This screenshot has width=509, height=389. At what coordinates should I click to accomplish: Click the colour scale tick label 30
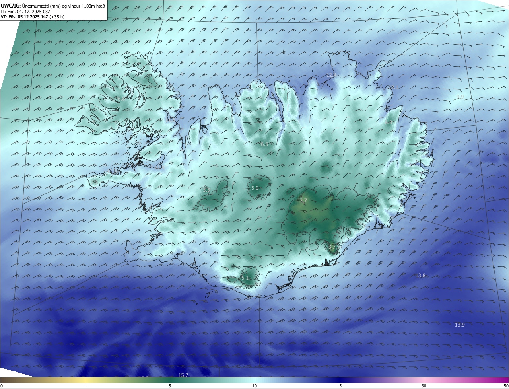click(424, 386)
